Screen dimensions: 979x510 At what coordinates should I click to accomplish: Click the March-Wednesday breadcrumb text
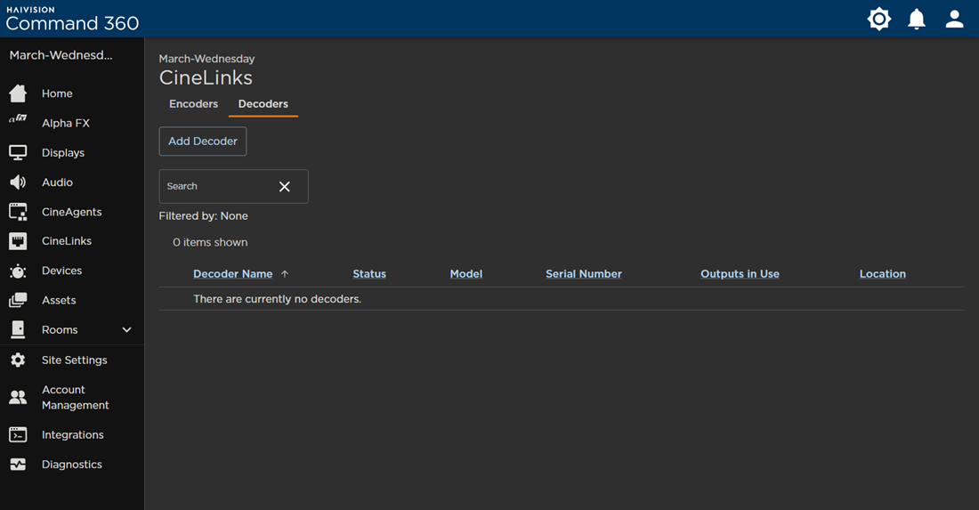point(206,59)
